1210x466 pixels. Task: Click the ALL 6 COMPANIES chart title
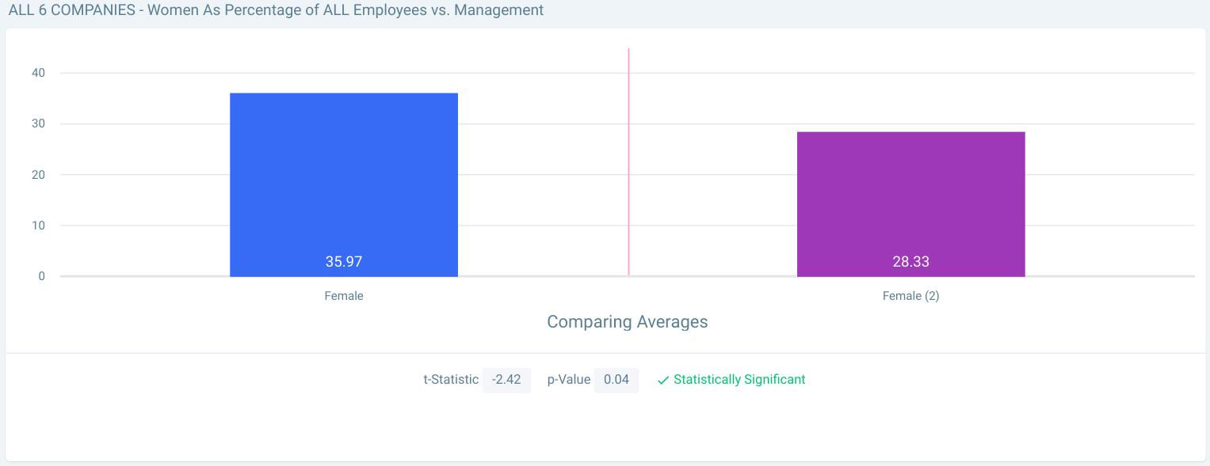click(x=276, y=10)
